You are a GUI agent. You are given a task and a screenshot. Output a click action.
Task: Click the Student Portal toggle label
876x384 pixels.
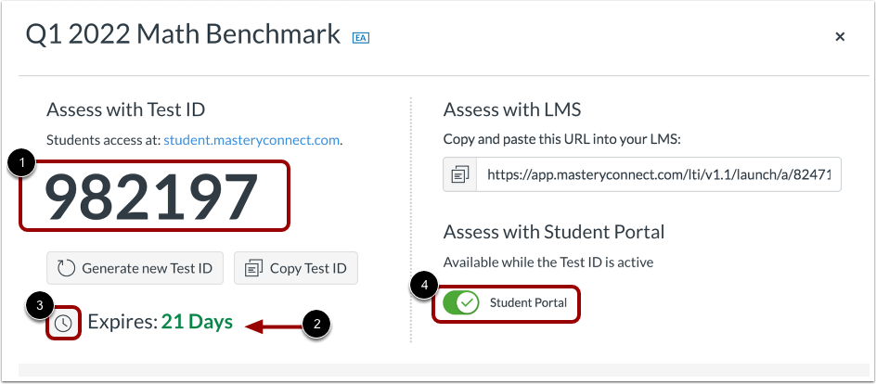(x=529, y=303)
